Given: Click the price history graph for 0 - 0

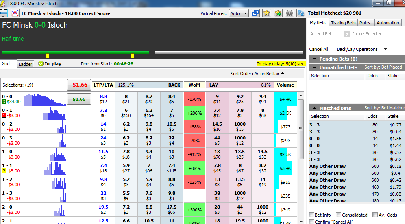Looking at the screenshot, I should pos(44,100).
